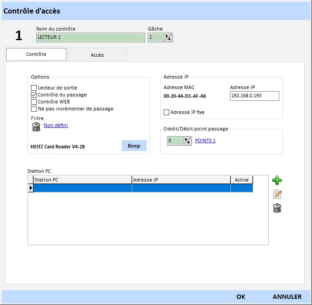This screenshot has width=312, height=305.
Task: Click the Gâche spinner arrows
Action: [x=168, y=38]
